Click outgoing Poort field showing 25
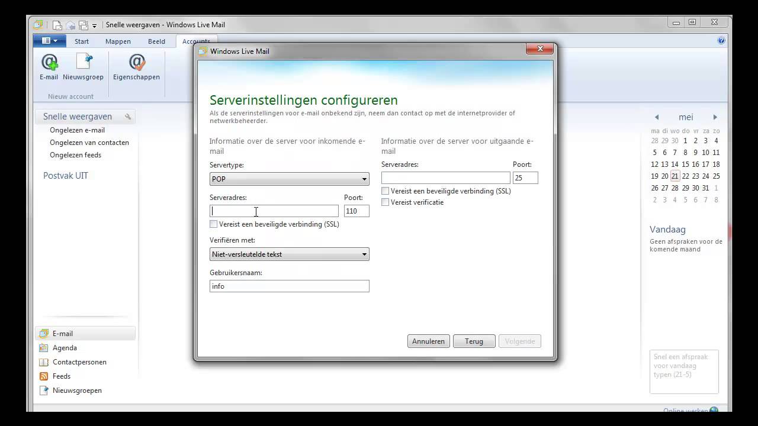The width and height of the screenshot is (758, 426). 525,177
